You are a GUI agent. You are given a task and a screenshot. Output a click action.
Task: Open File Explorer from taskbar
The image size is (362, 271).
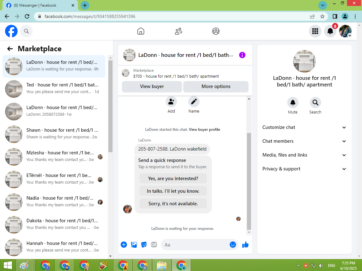(x=162, y=265)
